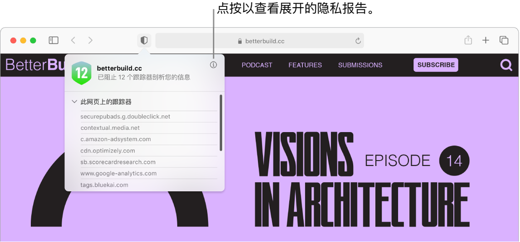520x242 pixels.
Task: Open the expanded privacy report info icon
Action: pos(214,65)
